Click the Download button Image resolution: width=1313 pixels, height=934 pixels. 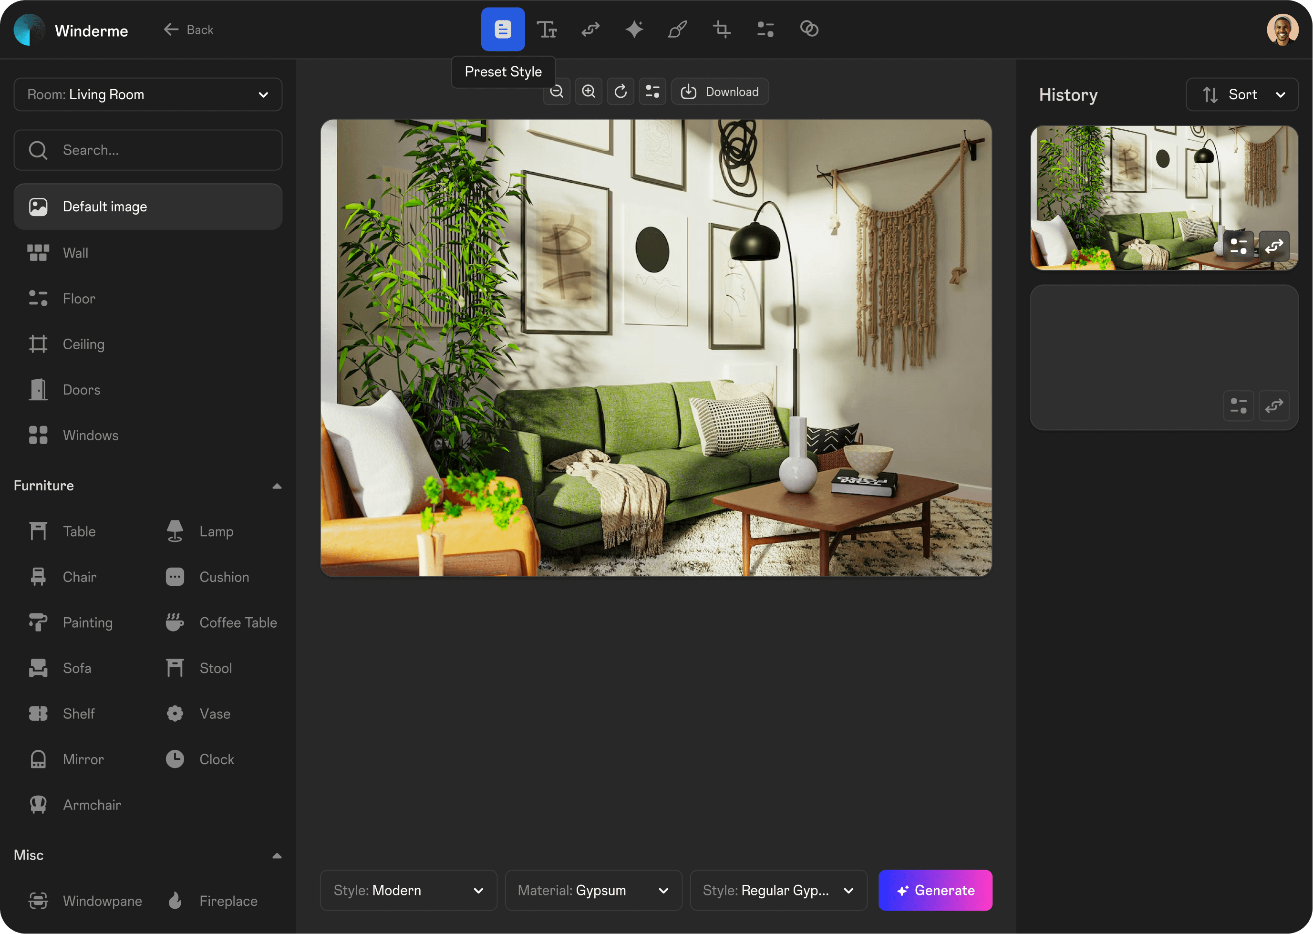coord(720,92)
